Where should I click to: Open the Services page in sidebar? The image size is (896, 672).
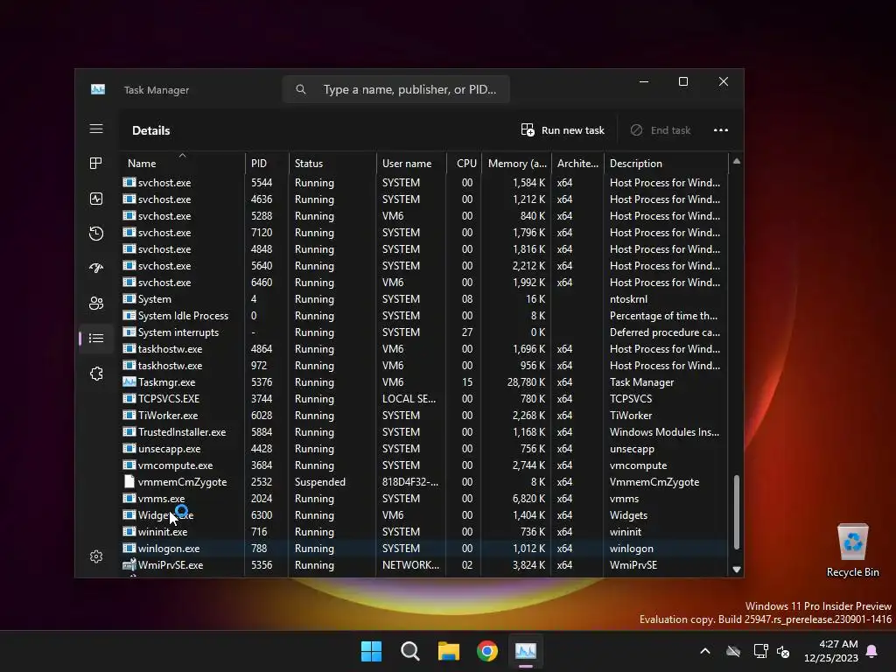click(x=96, y=374)
